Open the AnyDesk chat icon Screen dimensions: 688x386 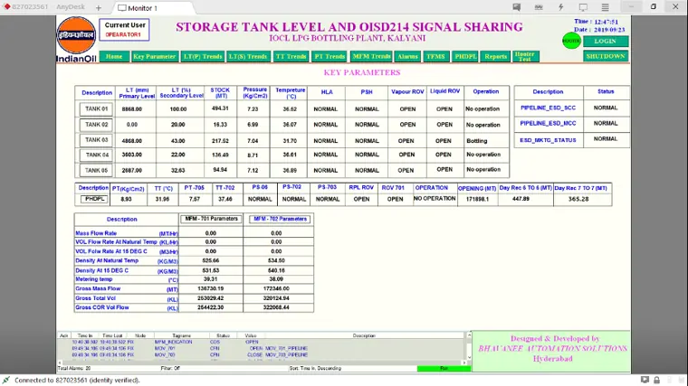click(x=516, y=7)
